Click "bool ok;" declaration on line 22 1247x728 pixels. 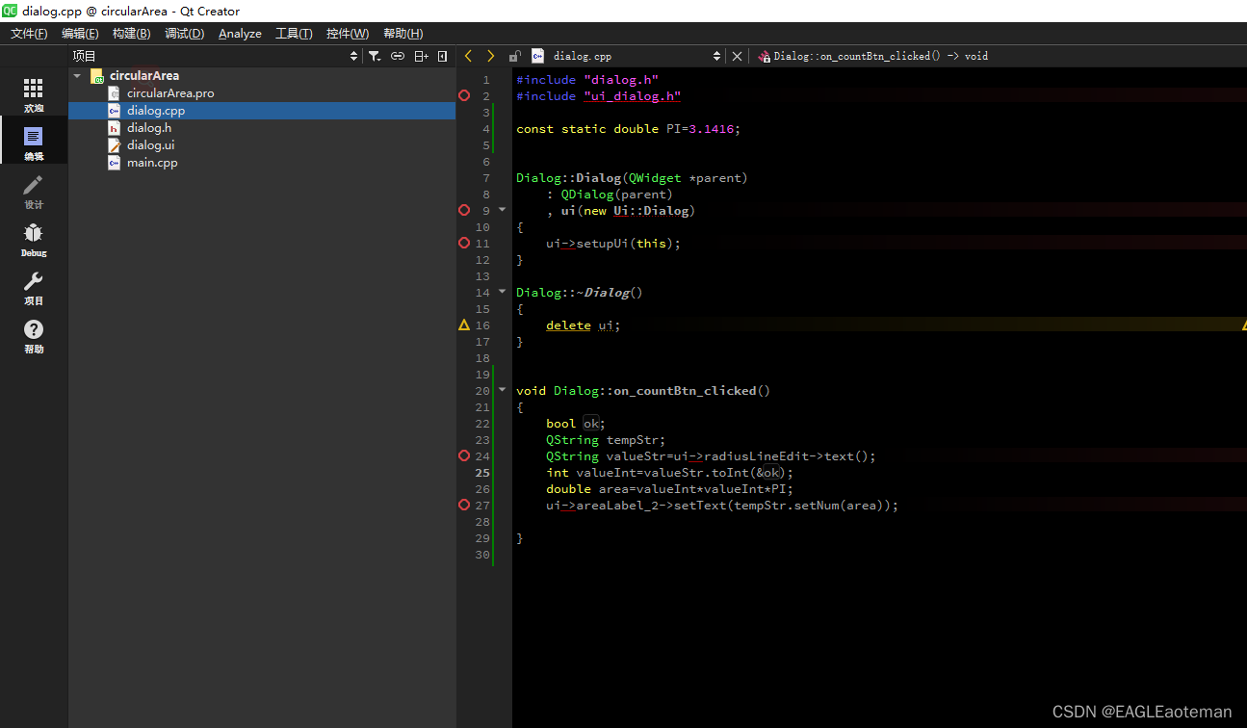tap(576, 424)
